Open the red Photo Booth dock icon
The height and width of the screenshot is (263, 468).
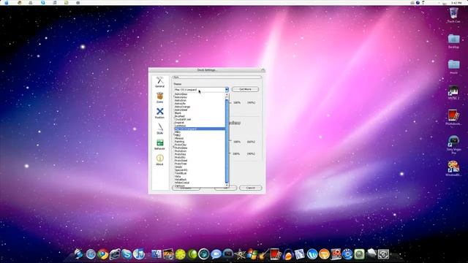275,254
